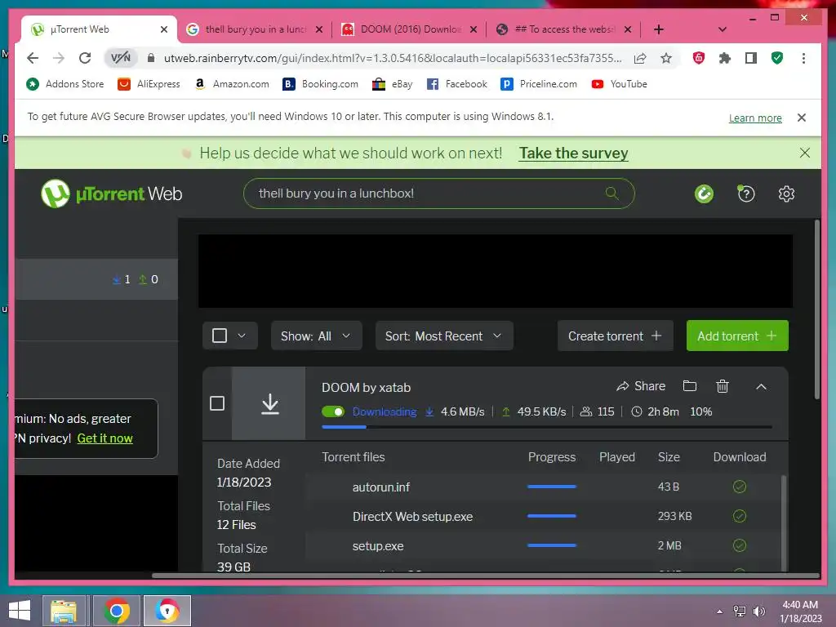Open the Sort: Most Recent dropdown
The width and height of the screenshot is (836, 627).
coord(444,336)
